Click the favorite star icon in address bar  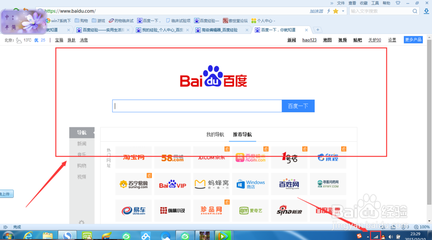(336, 11)
